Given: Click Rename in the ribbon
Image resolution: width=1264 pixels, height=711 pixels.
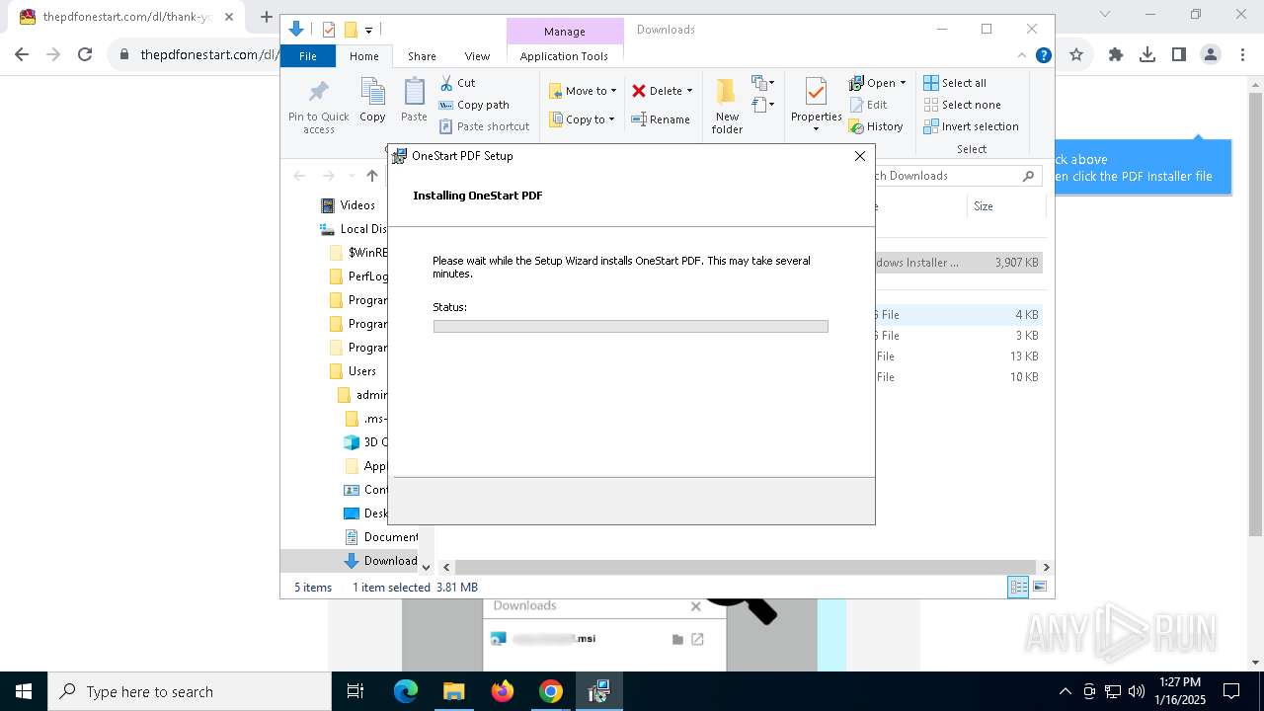Looking at the screenshot, I should point(661,119).
